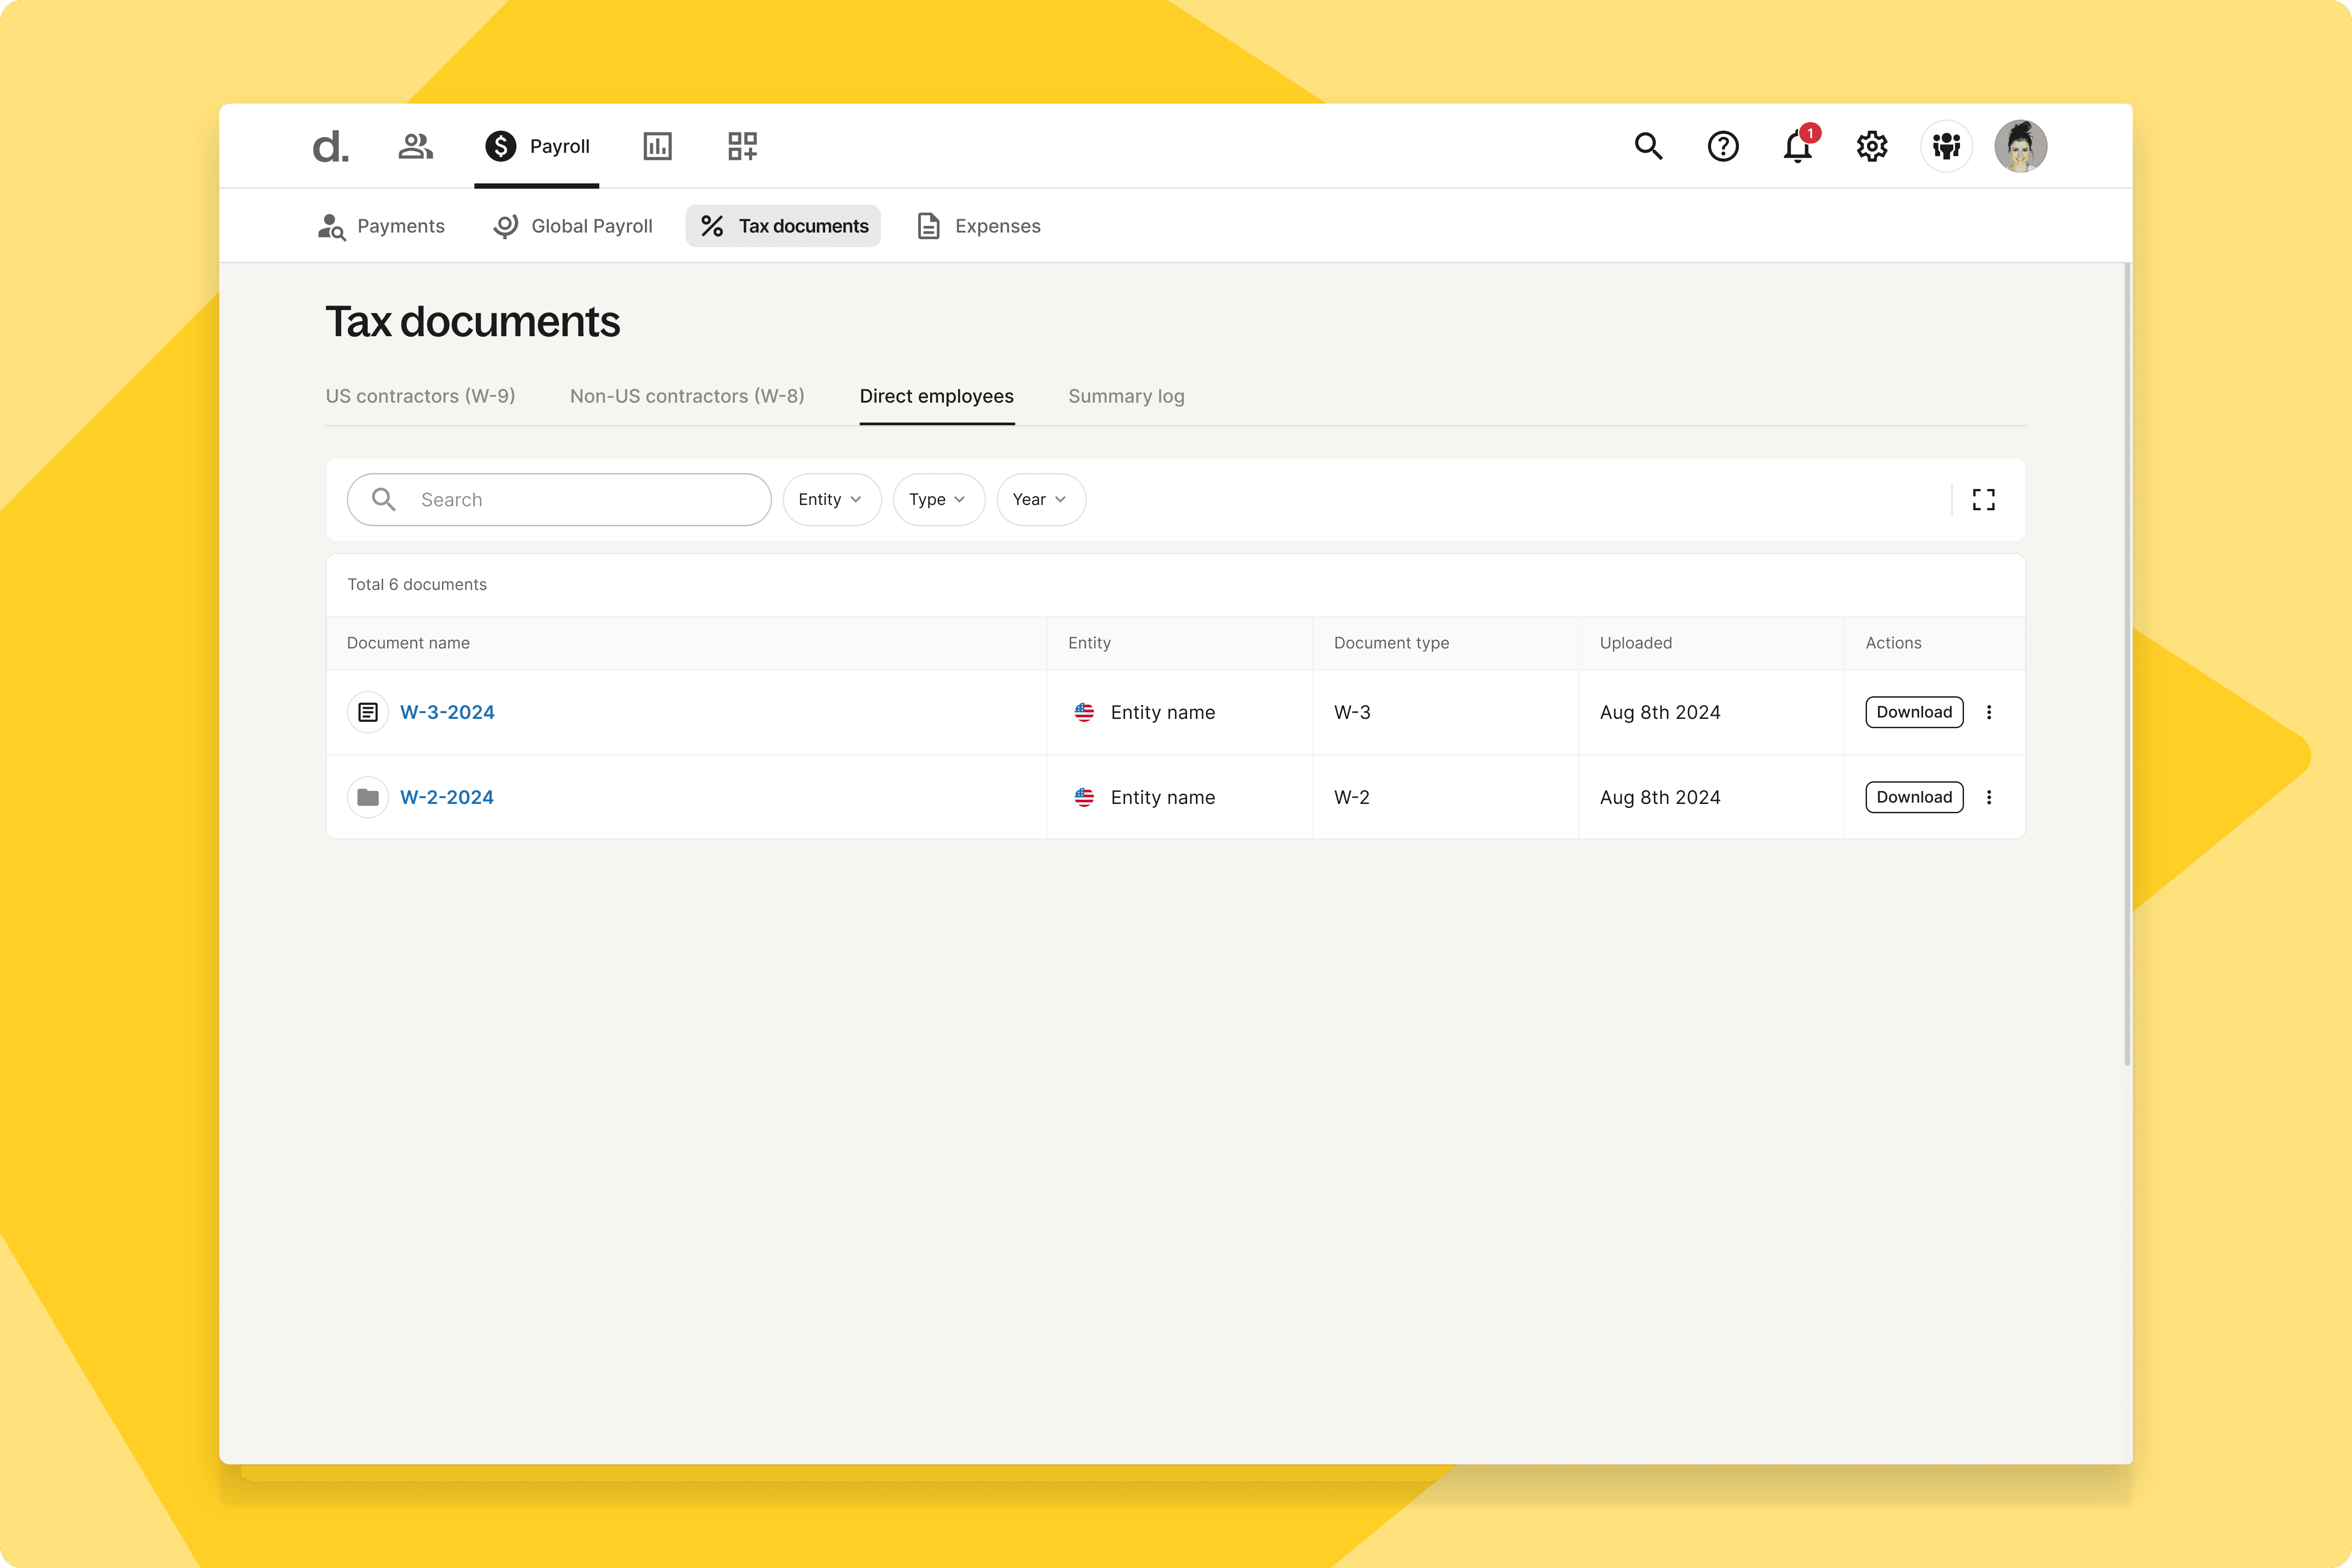The image size is (2352, 1568).
Task: Expand the Type filter dropdown
Action: [938, 500]
